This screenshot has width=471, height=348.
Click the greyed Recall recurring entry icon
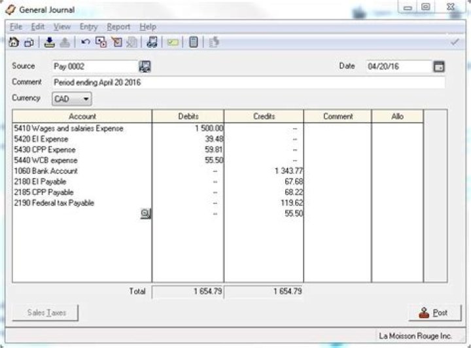pos(65,43)
